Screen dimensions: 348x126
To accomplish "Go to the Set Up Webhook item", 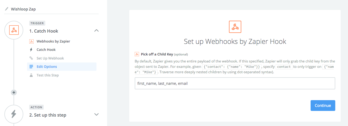I will pyautogui.click(x=50, y=58).
